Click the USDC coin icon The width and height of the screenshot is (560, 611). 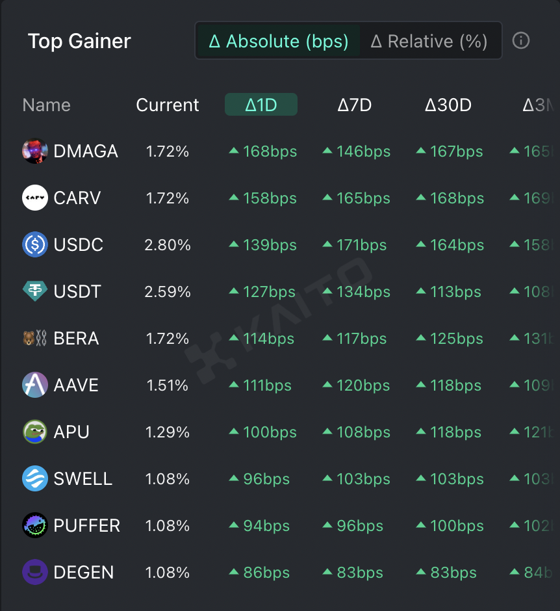coord(35,245)
